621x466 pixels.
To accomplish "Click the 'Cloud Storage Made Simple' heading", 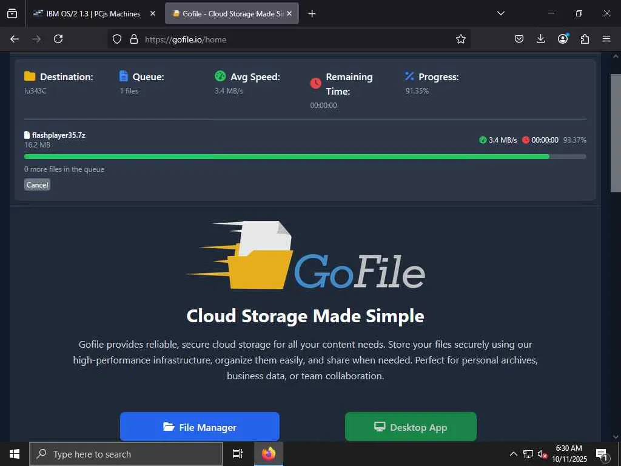I will (x=306, y=316).
